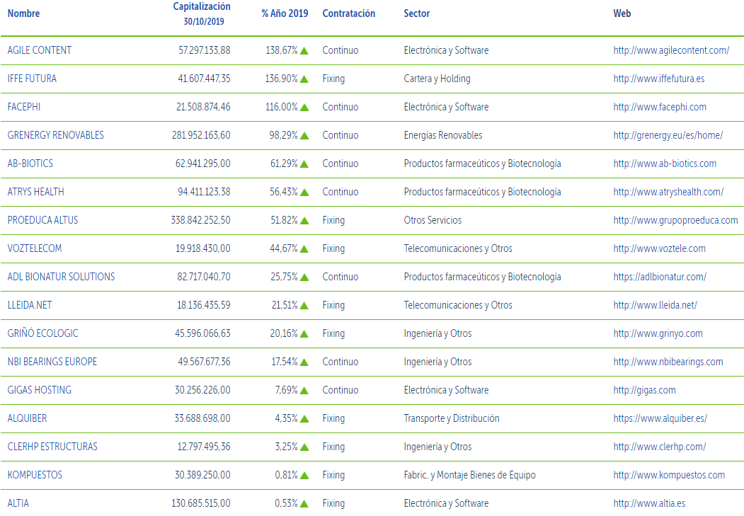
Task: Click green up arrow beside 17,54%
Action: (x=304, y=362)
